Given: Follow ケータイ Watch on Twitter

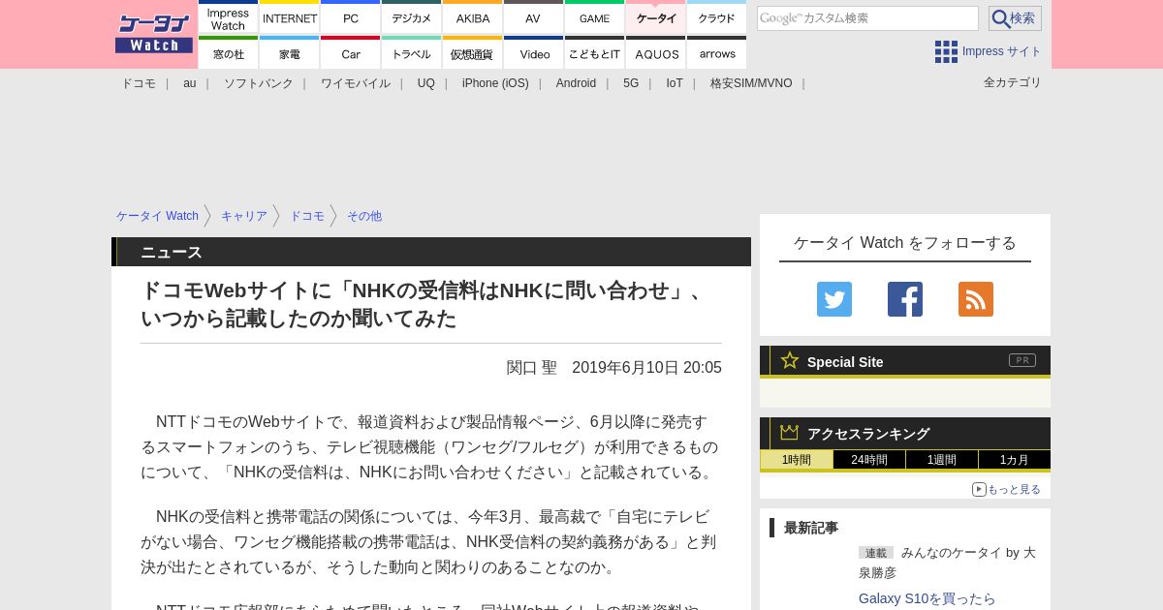Looking at the screenshot, I should click(x=834, y=299).
